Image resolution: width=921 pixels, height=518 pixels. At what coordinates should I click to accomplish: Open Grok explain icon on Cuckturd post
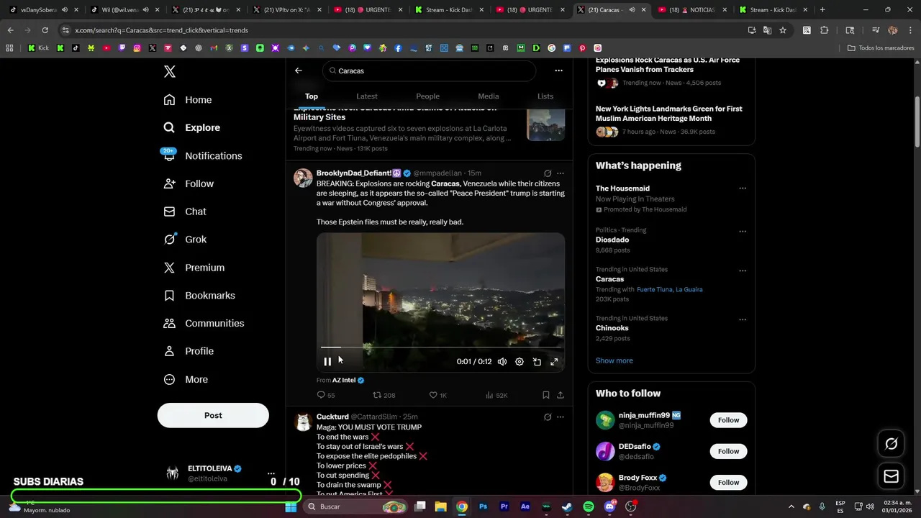pyautogui.click(x=548, y=417)
